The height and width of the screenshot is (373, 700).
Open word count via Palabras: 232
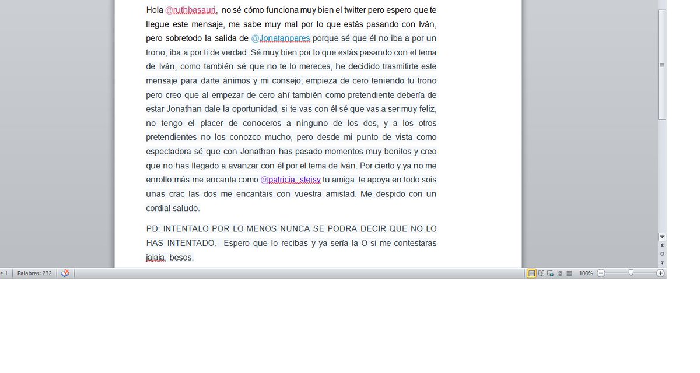coord(34,273)
